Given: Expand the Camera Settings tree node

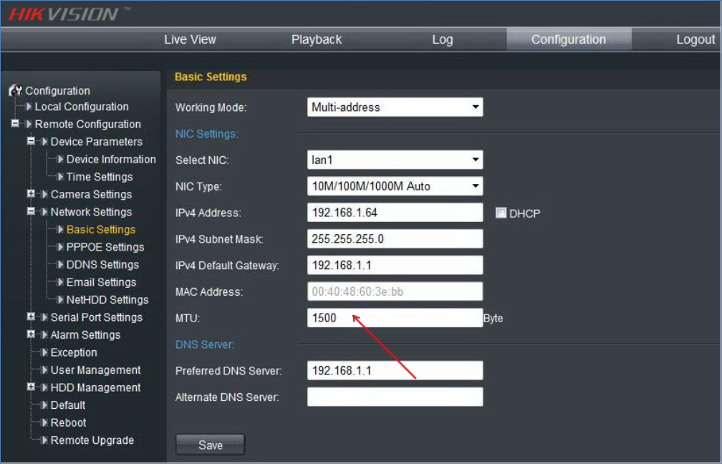Looking at the screenshot, I should click(x=31, y=194).
